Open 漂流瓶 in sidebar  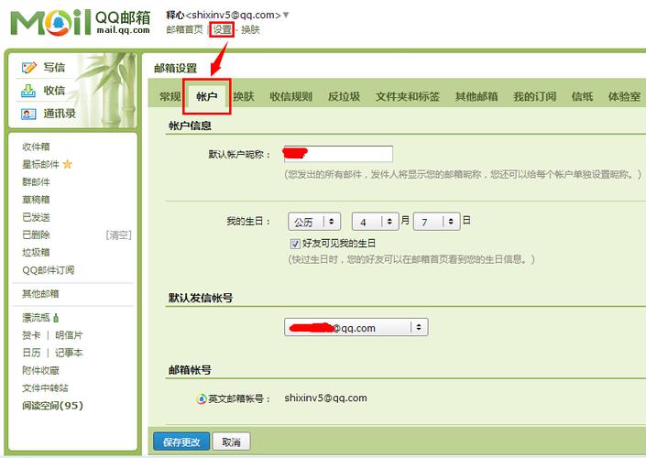(x=36, y=318)
